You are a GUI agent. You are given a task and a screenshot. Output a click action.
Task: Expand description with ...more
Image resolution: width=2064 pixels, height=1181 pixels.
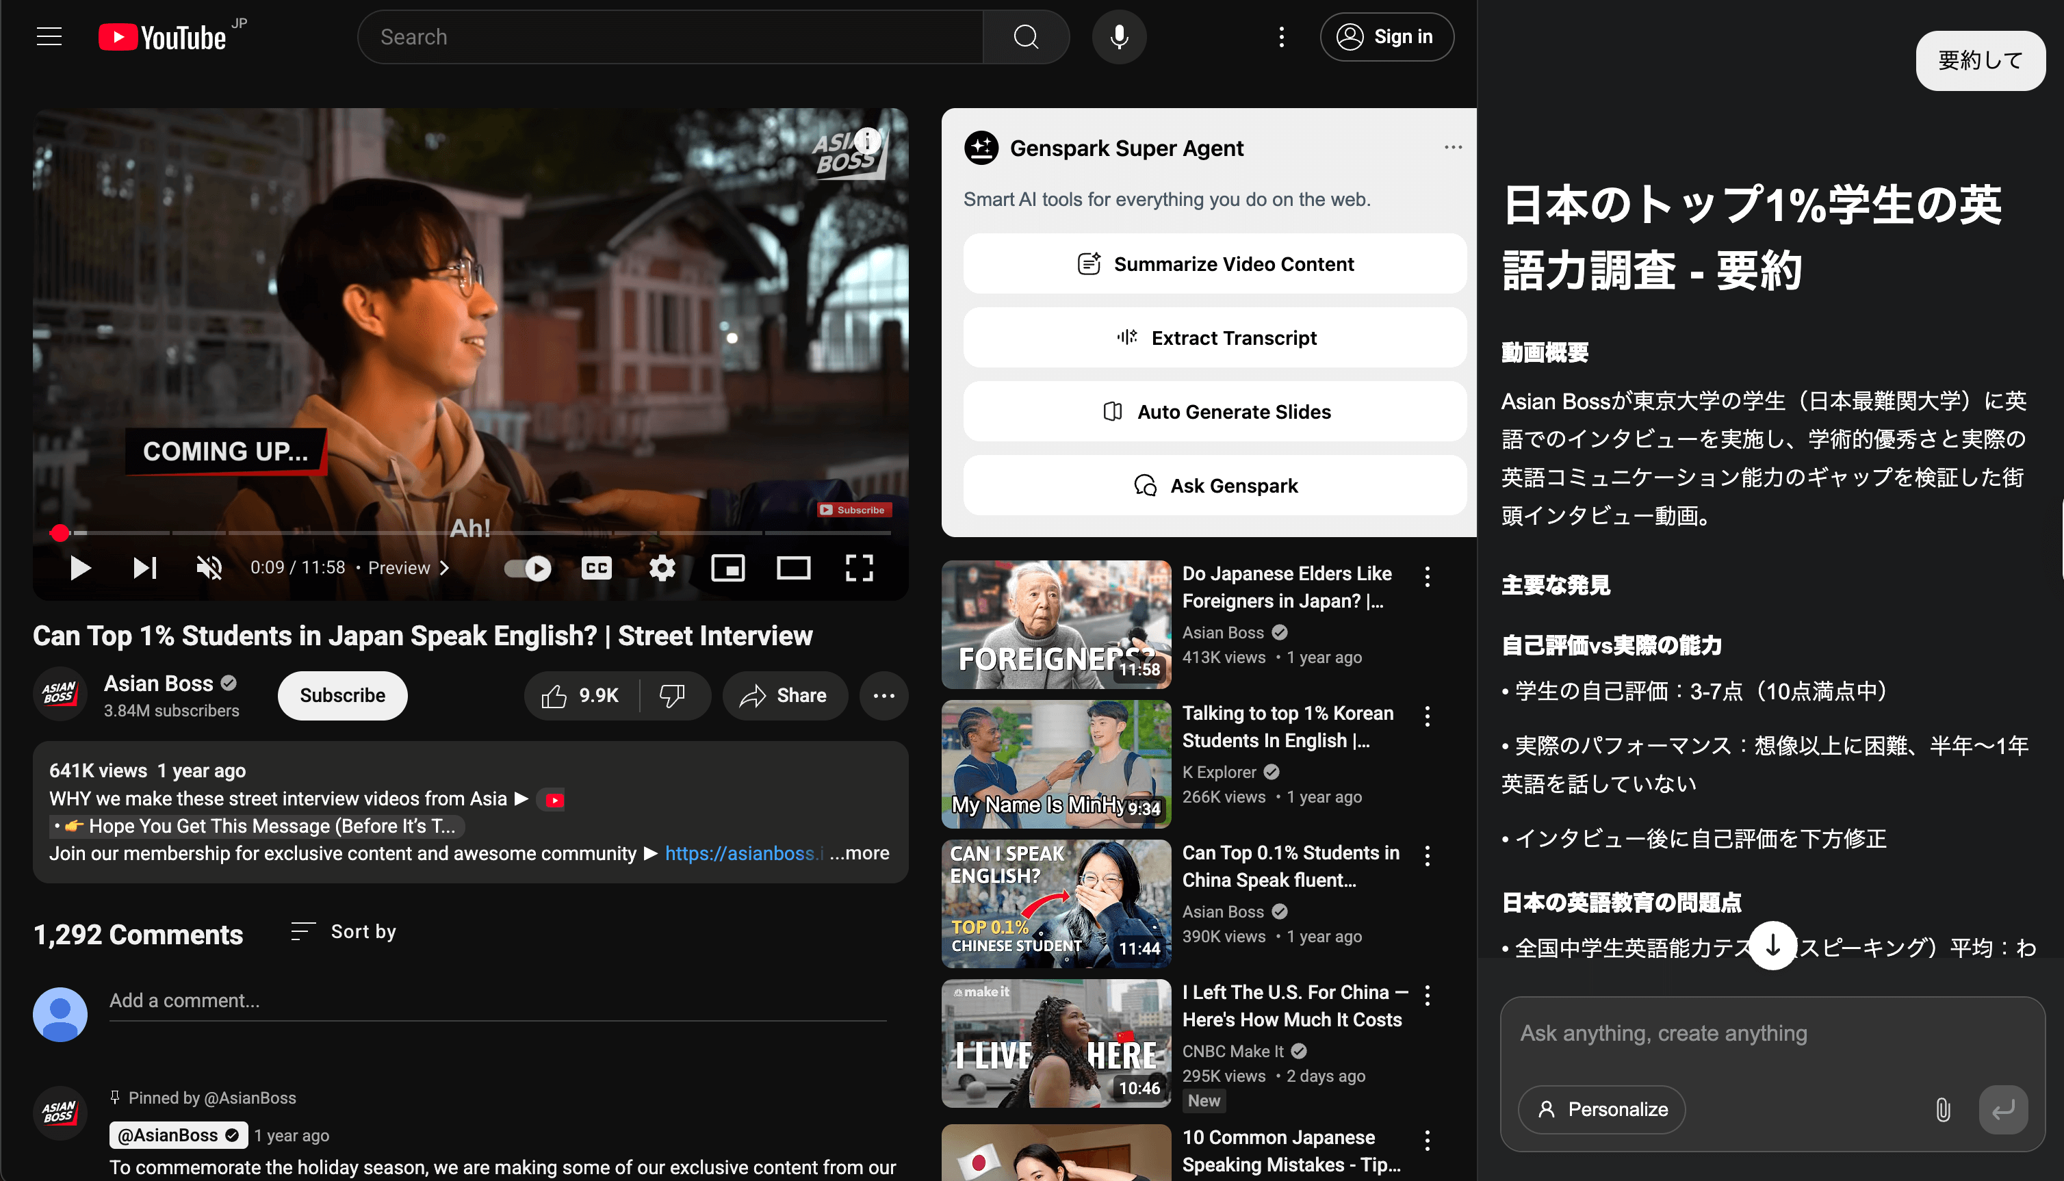[x=860, y=853]
